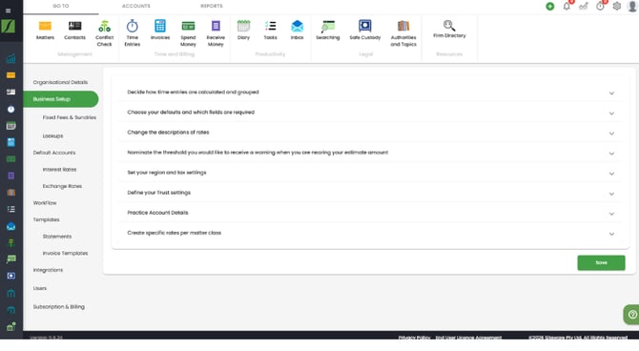
Task: Open Integrations settings
Action: (x=48, y=270)
